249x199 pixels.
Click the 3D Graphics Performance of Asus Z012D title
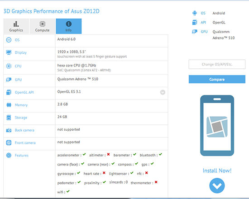click(52, 11)
